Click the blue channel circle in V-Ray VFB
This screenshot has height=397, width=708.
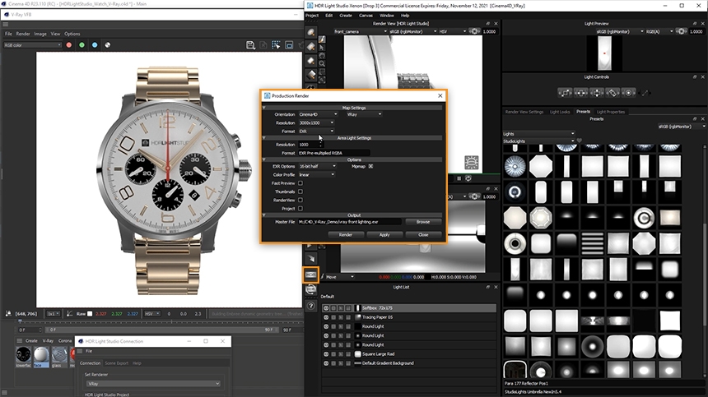tap(95, 45)
